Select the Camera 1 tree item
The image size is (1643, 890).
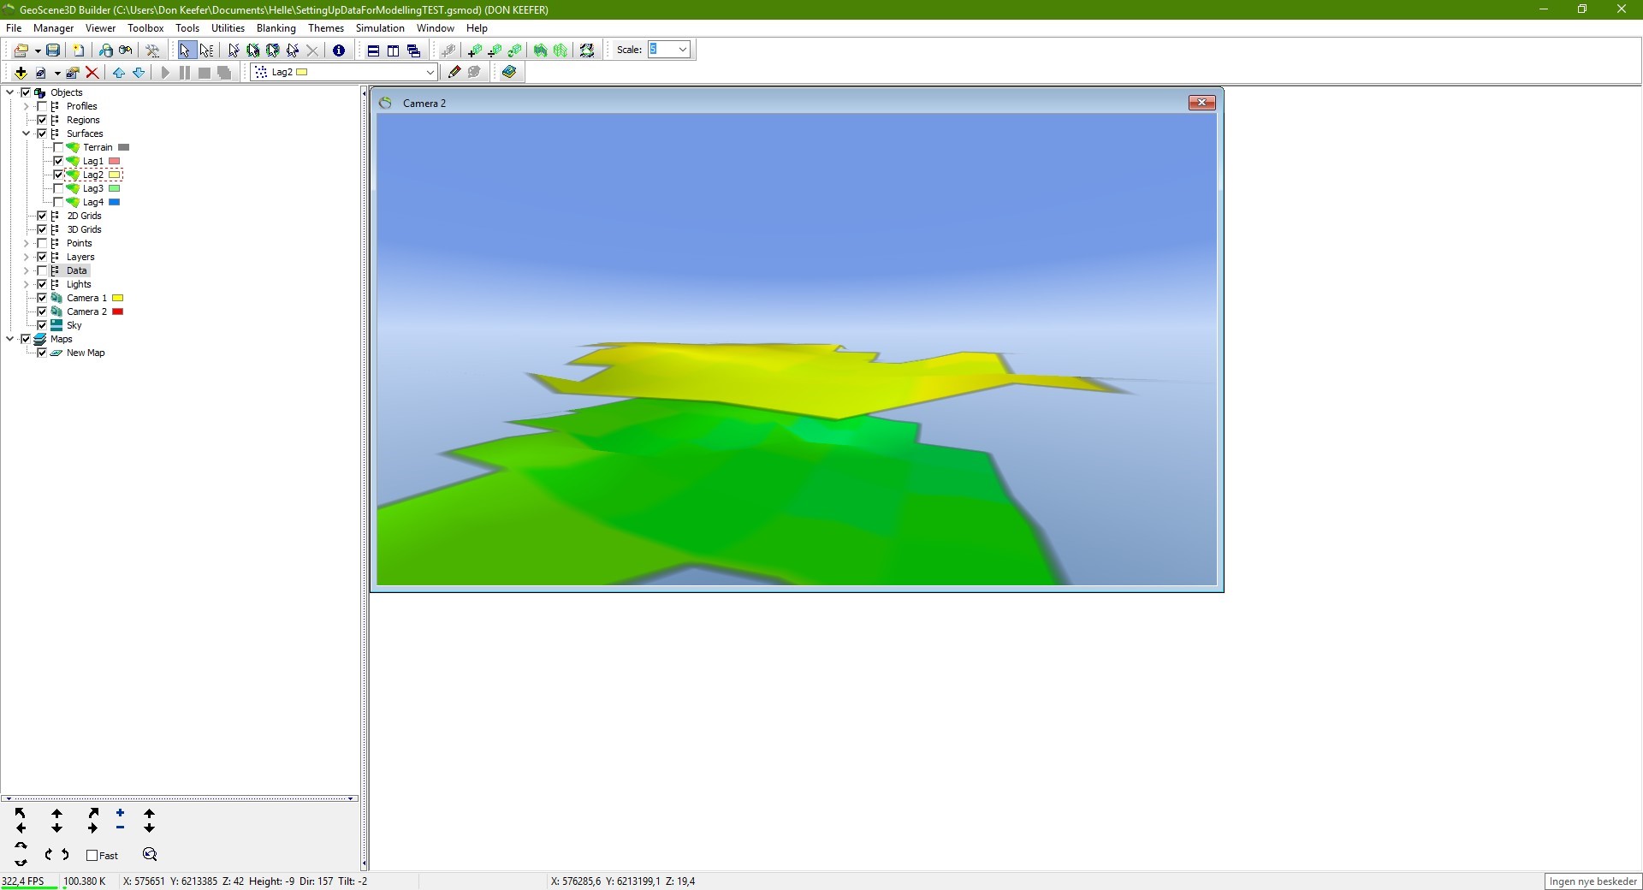point(86,298)
